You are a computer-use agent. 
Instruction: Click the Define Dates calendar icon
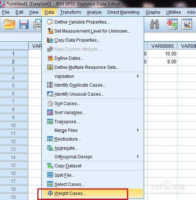click(x=50, y=58)
